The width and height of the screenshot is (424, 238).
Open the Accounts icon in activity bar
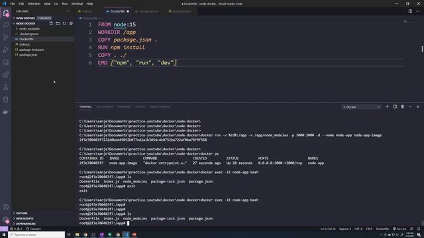(6, 207)
